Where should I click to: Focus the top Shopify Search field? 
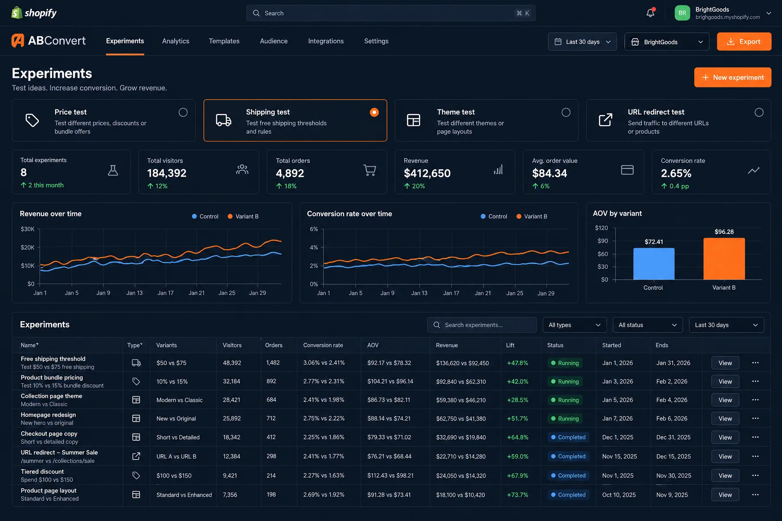click(391, 13)
